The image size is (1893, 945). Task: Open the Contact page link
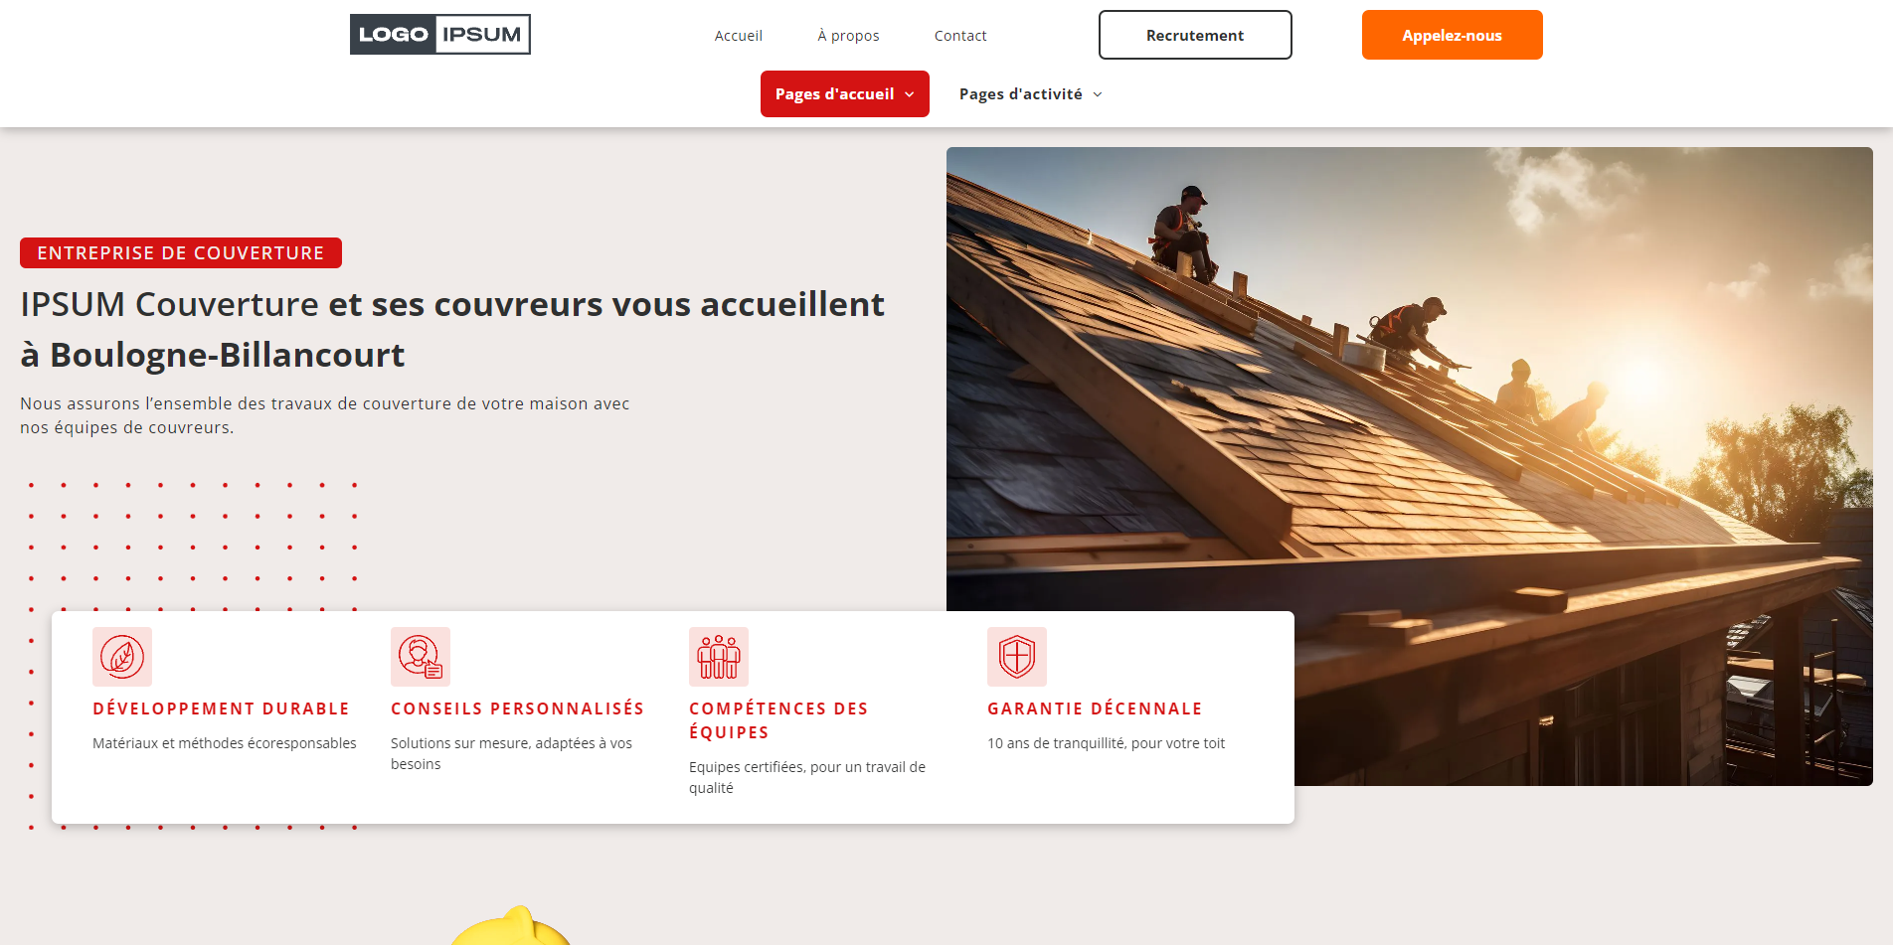click(960, 36)
